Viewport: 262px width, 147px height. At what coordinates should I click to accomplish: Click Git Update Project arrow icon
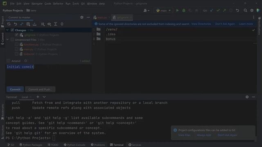click(212, 11)
